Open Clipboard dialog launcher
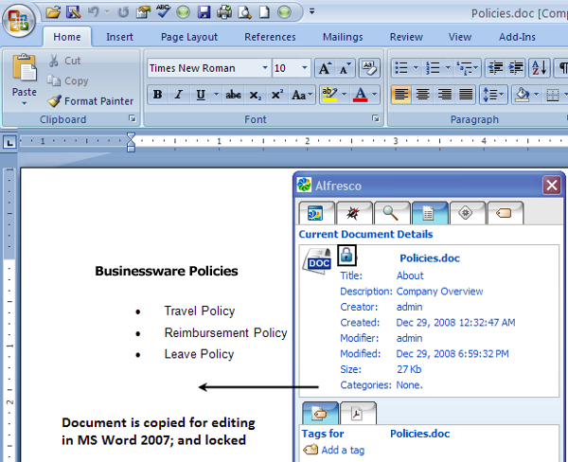The image size is (568, 462). [x=133, y=118]
